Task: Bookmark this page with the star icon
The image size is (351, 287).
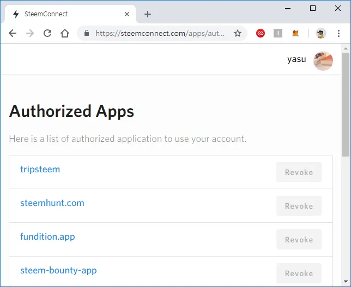Action: 238,34
